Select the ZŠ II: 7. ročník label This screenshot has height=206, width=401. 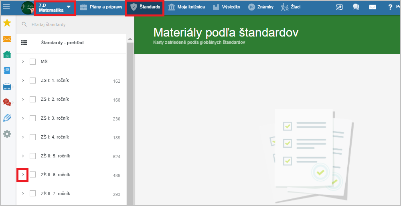click(55, 194)
